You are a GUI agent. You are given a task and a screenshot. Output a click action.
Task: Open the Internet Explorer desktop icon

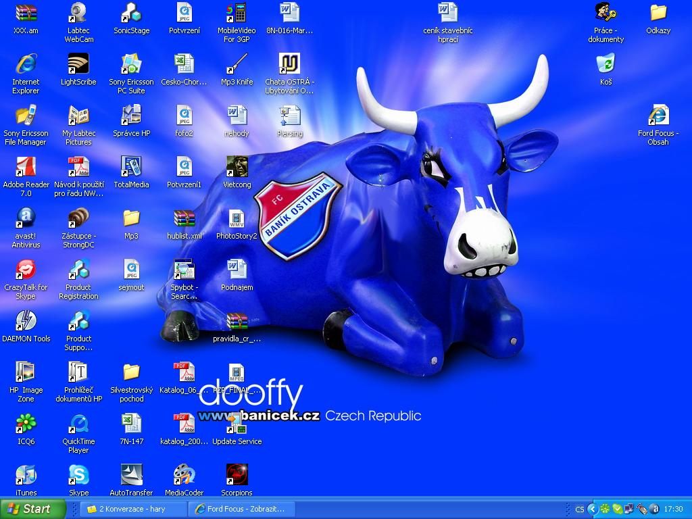click(26, 65)
